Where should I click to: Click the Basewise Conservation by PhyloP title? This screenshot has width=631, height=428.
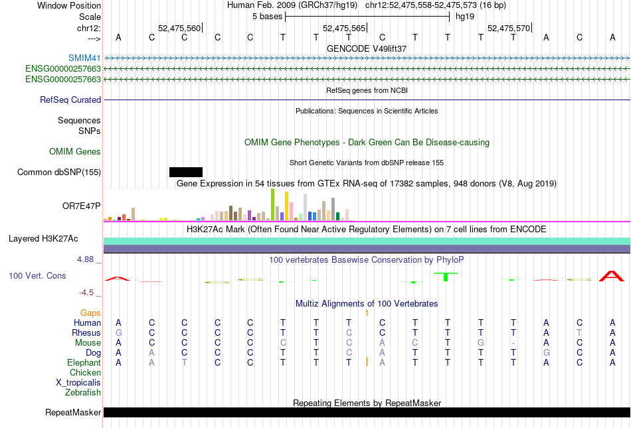coord(367,260)
